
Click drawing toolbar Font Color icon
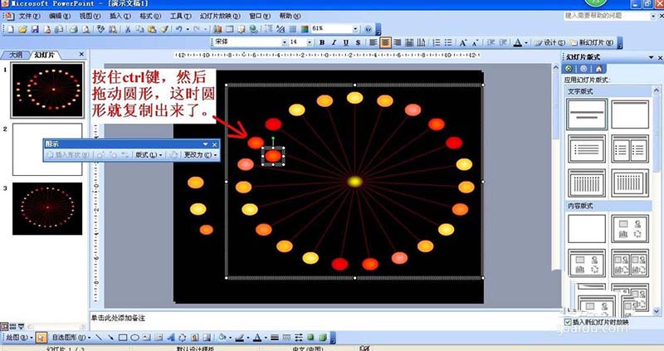coord(257,338)
